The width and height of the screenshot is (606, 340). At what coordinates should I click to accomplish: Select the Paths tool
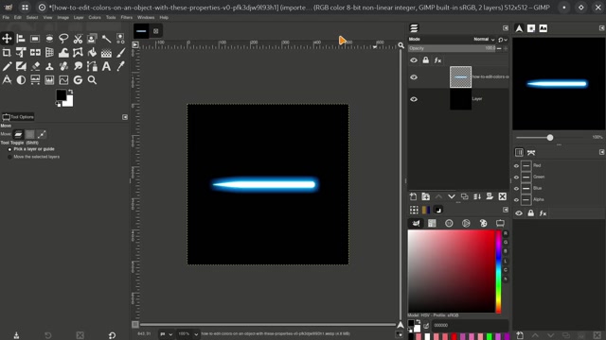click(x=92, y=66)
